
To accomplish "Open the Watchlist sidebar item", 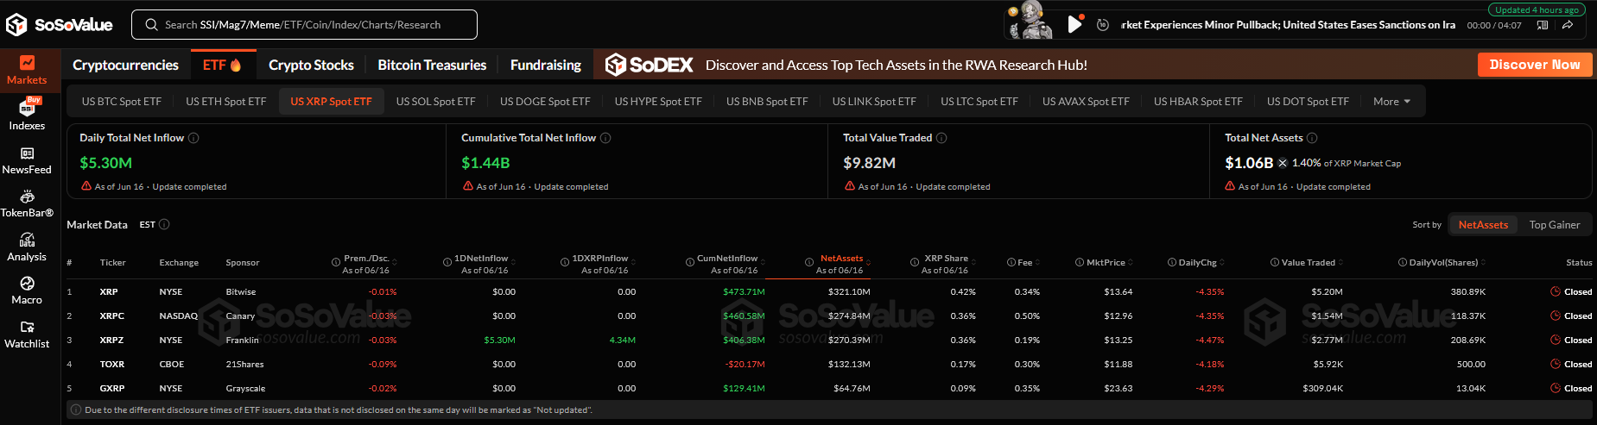I will click(x=27, y=335).
